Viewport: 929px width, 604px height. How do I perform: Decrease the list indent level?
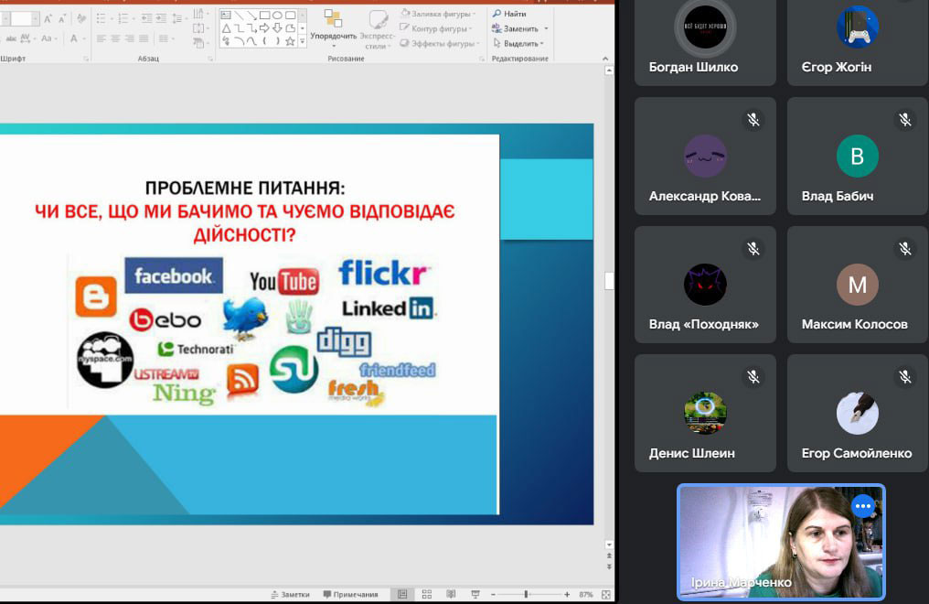tap(147, 18)
